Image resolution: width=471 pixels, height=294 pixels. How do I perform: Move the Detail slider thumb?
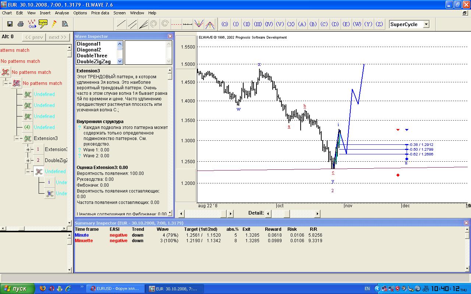pyautogui.click(x=287, y=214)
